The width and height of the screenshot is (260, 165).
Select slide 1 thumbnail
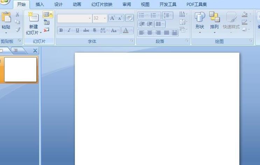pos(20,69)
